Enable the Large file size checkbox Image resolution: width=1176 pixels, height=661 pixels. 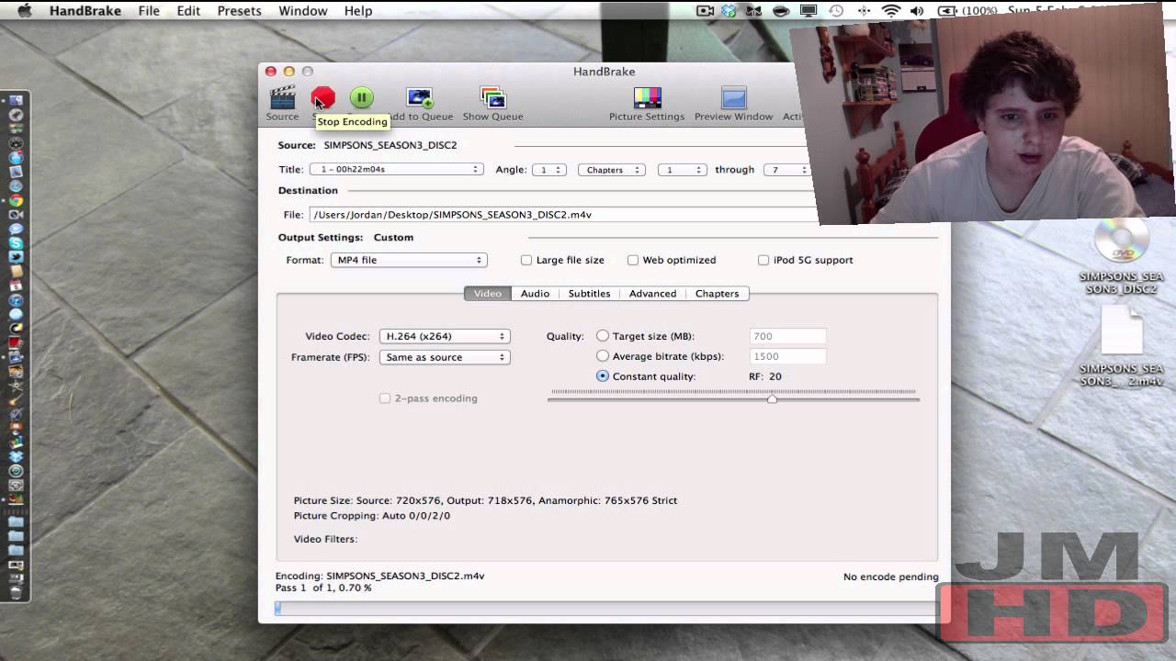click(526, 260)
